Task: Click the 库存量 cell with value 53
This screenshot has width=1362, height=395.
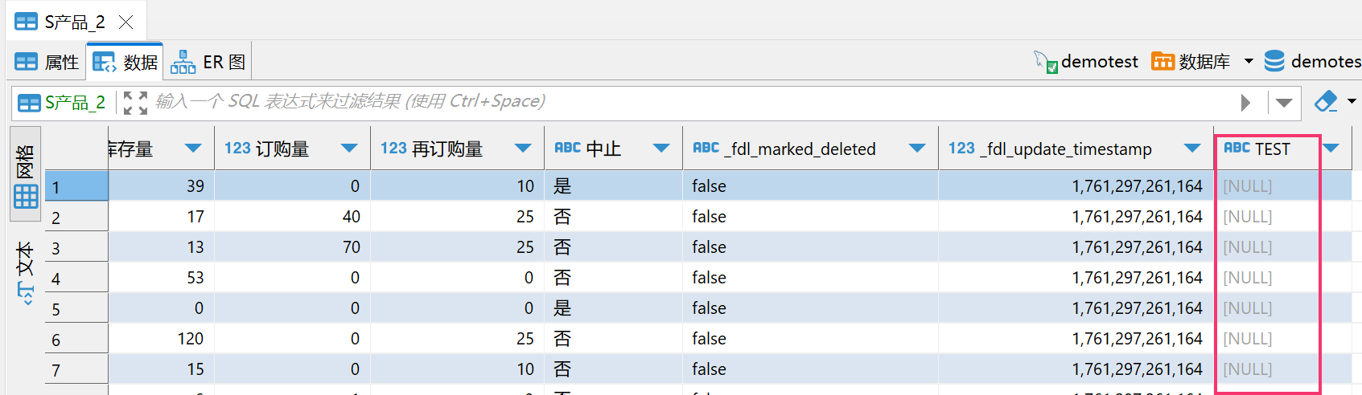Action: (162, 278)
